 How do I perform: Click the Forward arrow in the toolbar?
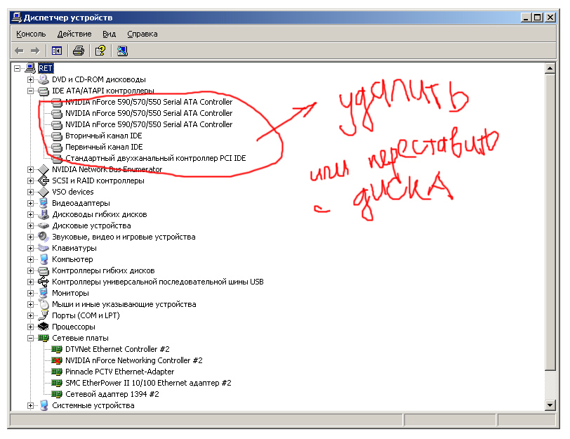coord(34,51)
